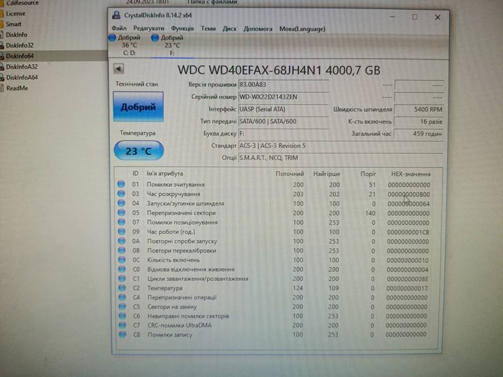Viewport: 503px width, 377px height.
Task: Click the 23 °C temperature button
Action: click(x=139, y=151)
